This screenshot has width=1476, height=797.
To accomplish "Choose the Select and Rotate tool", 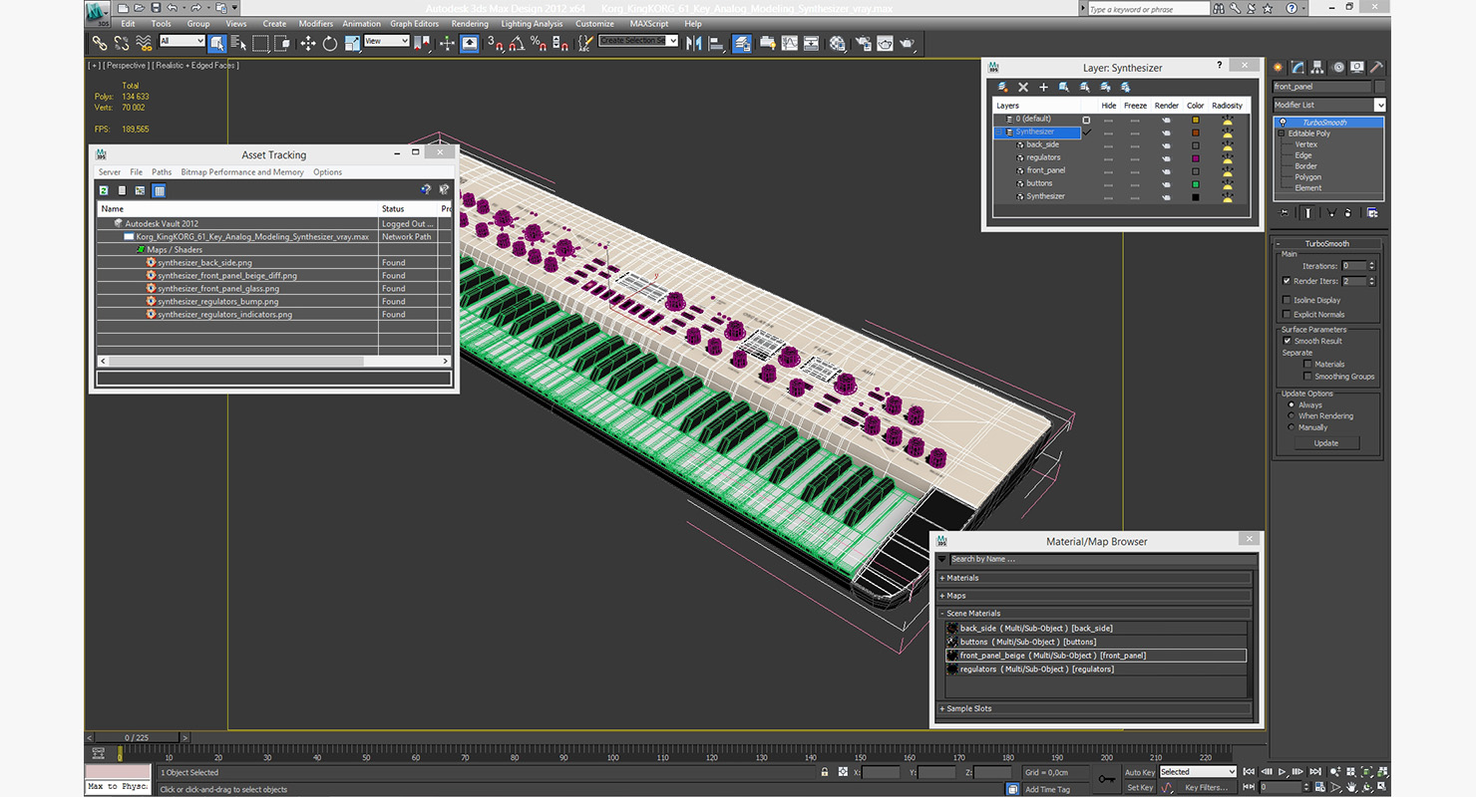I will [x=330, y=43].
